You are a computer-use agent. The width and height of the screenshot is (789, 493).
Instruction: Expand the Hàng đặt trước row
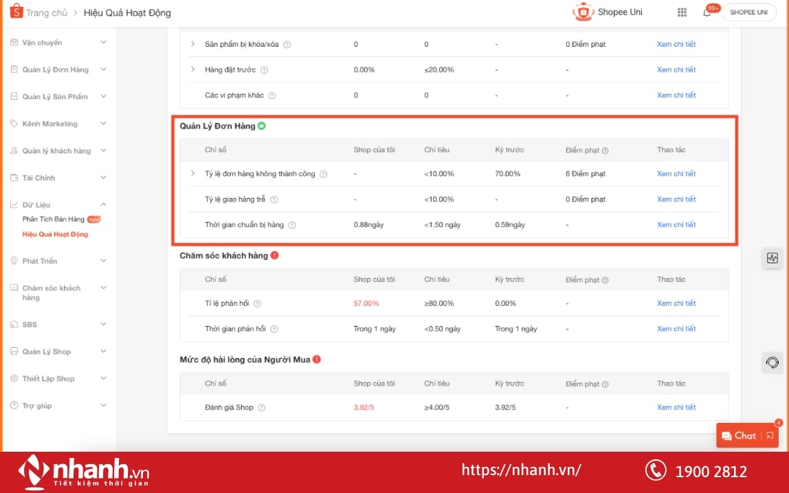coord(193,69)
